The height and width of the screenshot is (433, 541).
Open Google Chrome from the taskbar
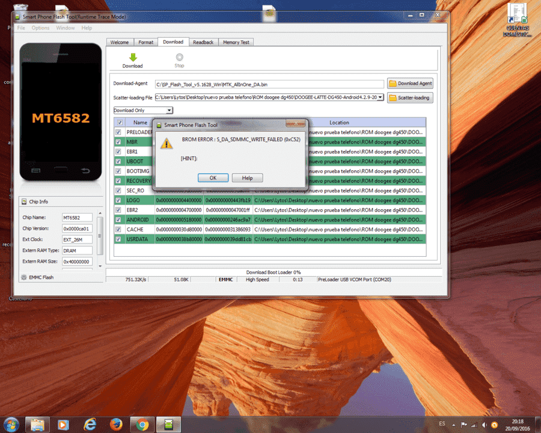pos(142,425)
